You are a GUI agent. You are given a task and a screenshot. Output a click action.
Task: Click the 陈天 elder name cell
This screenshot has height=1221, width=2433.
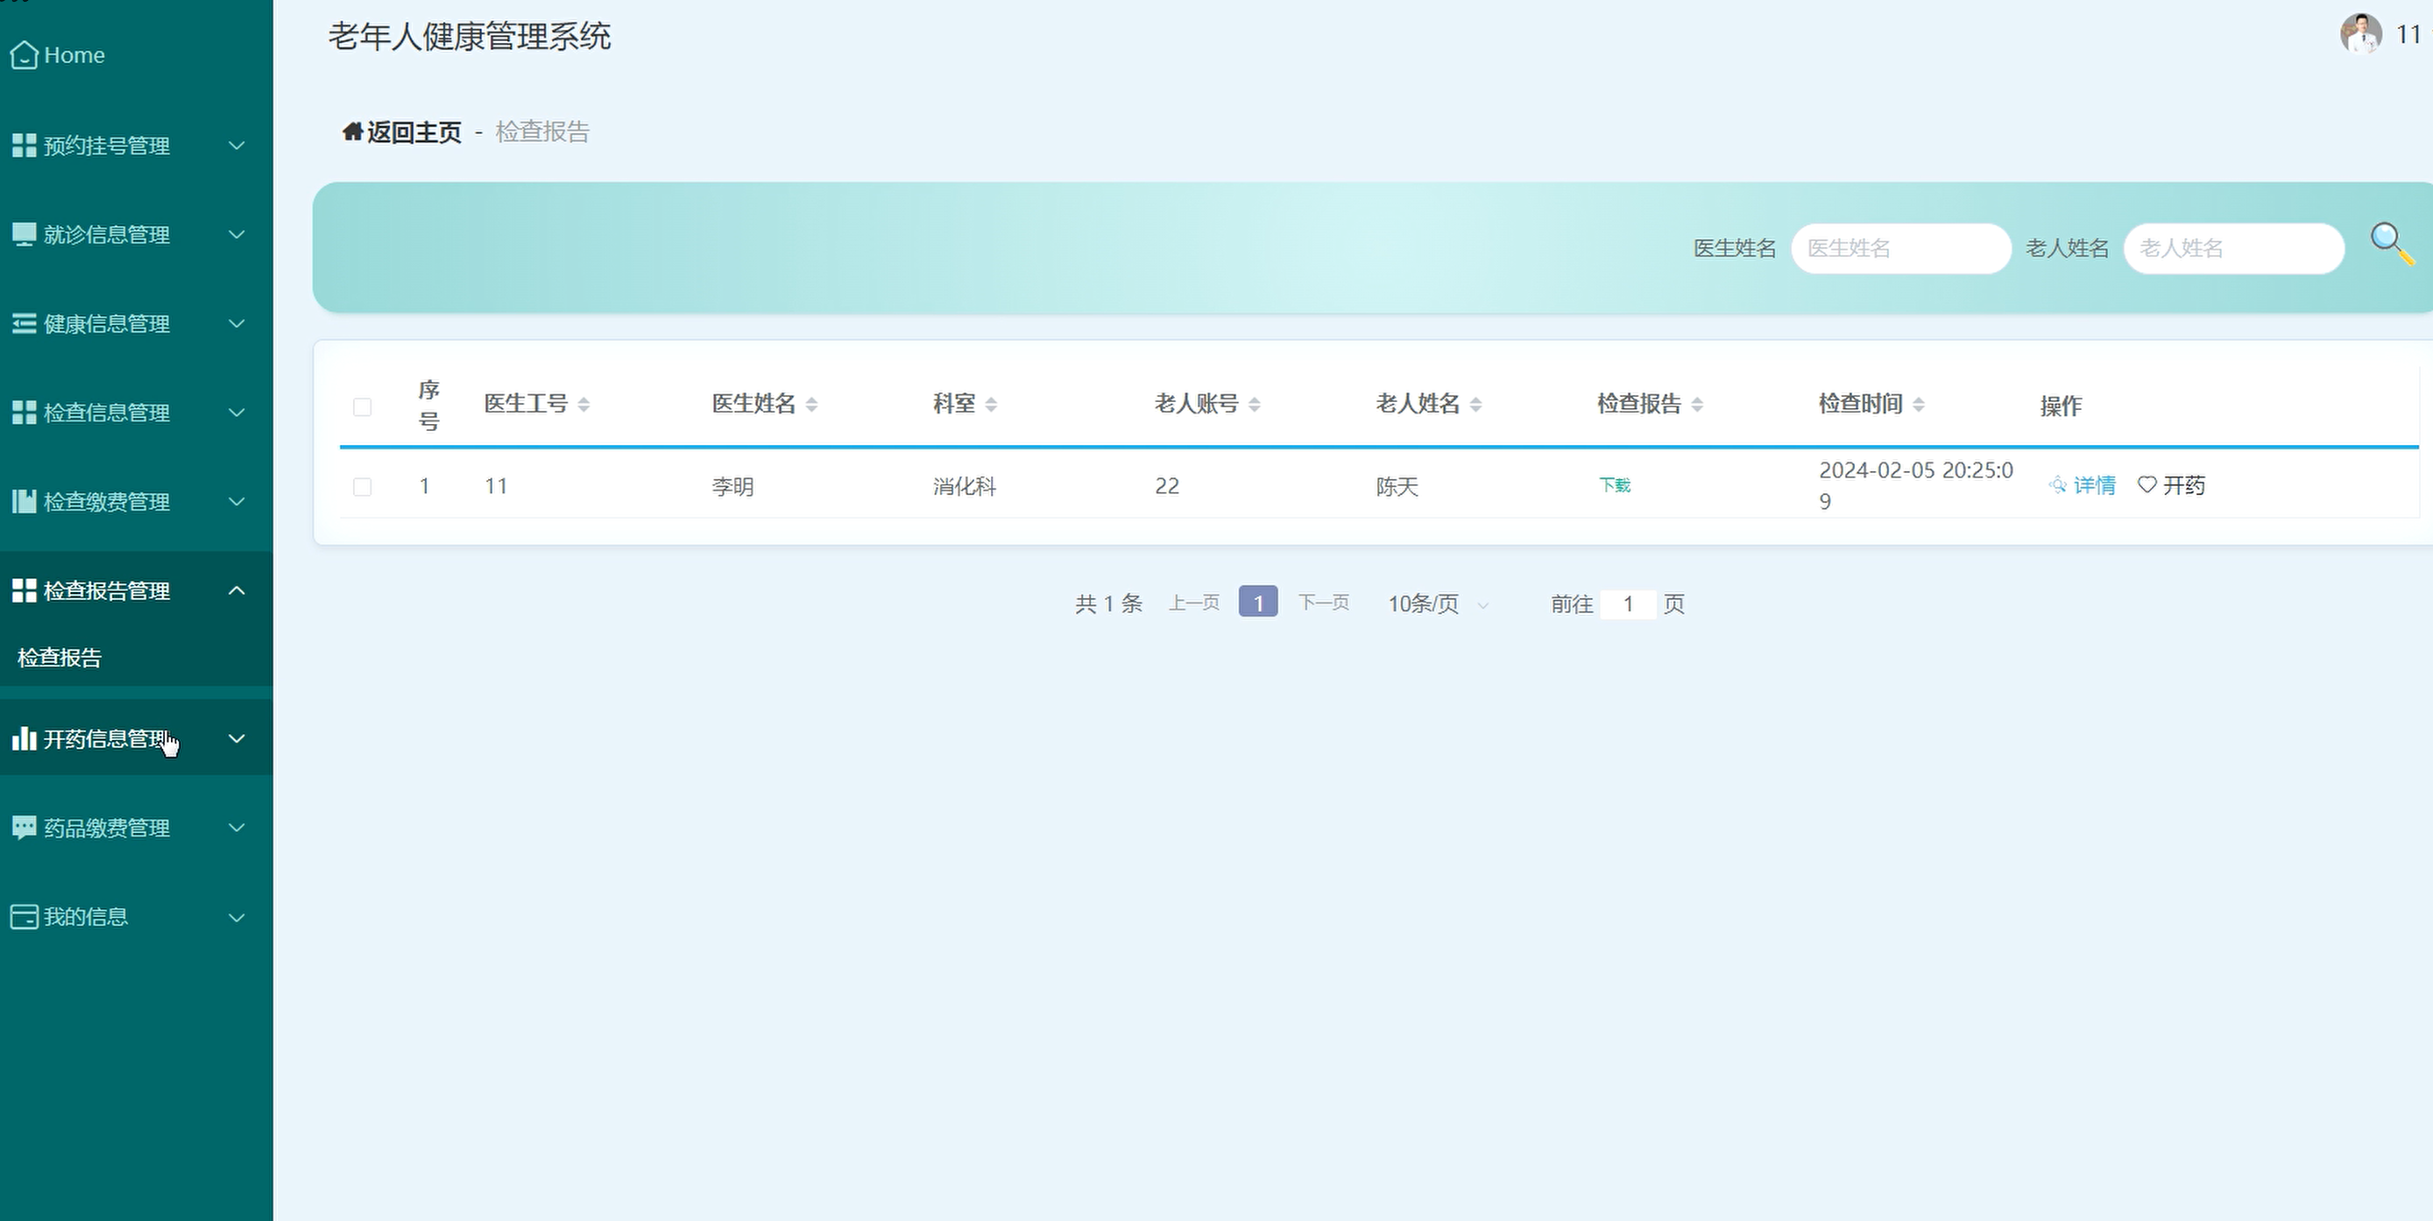(1397, 486)
